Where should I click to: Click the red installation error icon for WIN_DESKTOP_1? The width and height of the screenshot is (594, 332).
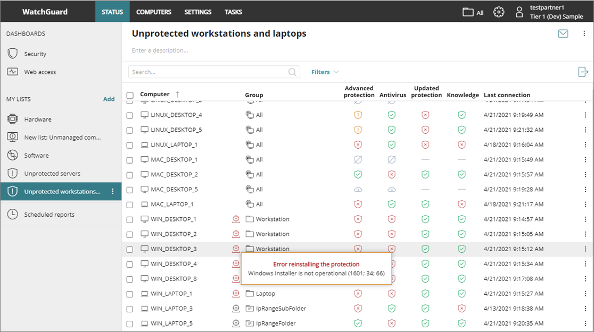236,219
